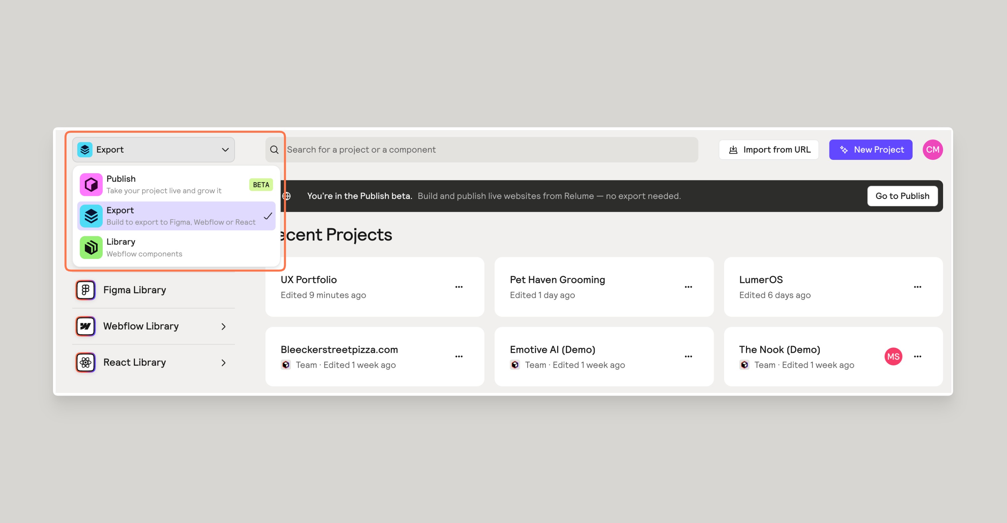Select Export in the workspace menu
1007x523 pixels.
[176, 216]
